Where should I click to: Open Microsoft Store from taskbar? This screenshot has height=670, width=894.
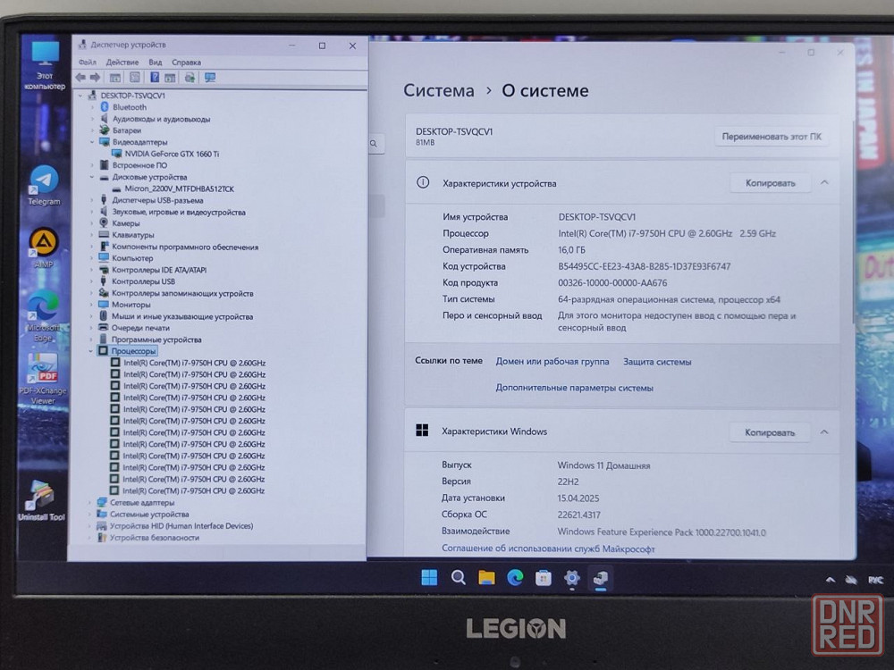(x=544, y=578)
